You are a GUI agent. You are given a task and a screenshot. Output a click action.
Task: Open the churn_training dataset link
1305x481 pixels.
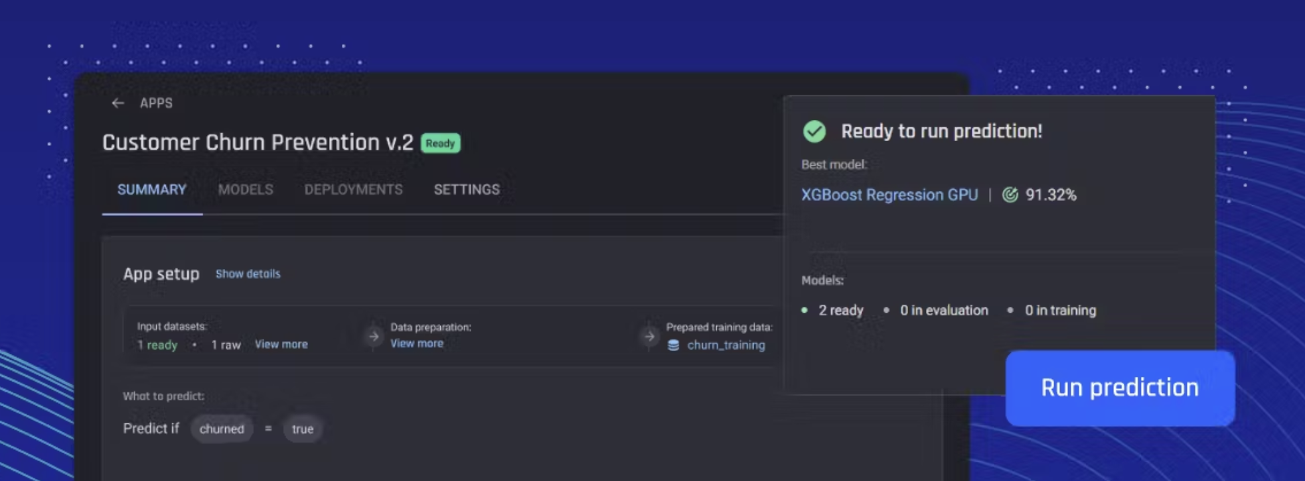[x=726, y=345]
